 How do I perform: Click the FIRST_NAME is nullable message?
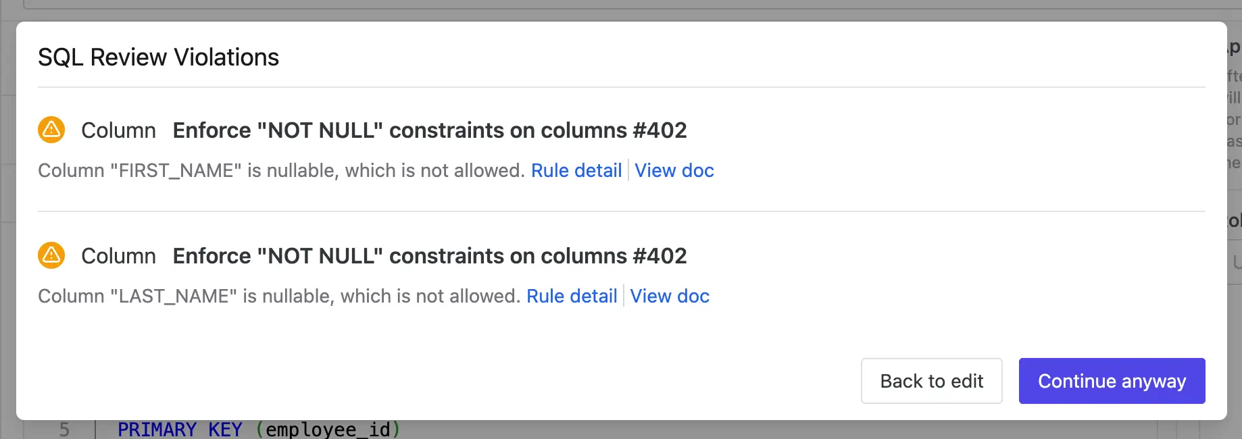281,170
